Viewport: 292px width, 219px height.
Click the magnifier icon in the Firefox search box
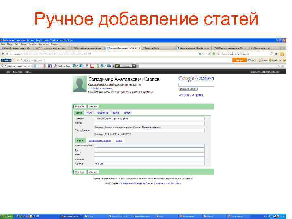click(271, 54)
